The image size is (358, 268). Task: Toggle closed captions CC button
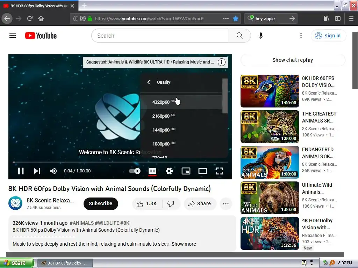[152, 171]
